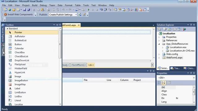Image resolution: width=198 pixels, height=111 pixels.
Task: Start debugging with the green play icon
Action: pos(88,10)
